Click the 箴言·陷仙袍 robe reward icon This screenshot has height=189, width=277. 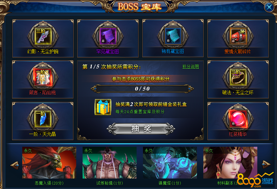pos(43,77)
